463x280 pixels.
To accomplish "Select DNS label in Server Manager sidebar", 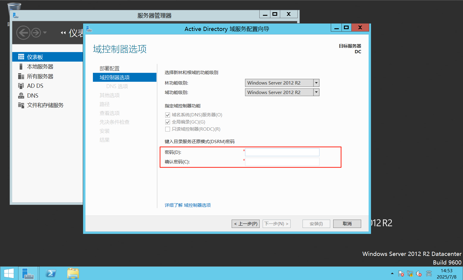I will [x=33, y=96].
